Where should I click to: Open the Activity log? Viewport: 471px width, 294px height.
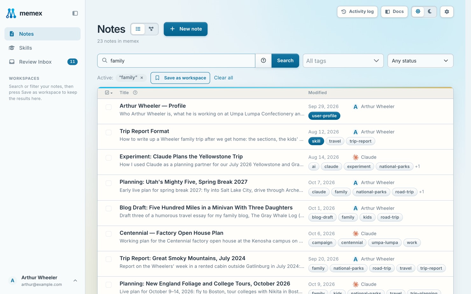(x=357, y=12)
